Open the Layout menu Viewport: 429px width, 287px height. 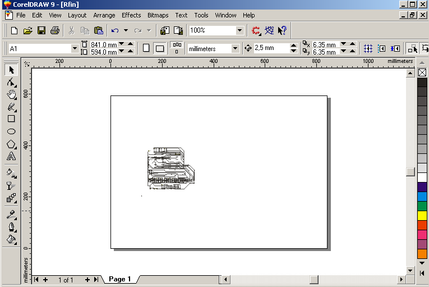pos(77,15)
